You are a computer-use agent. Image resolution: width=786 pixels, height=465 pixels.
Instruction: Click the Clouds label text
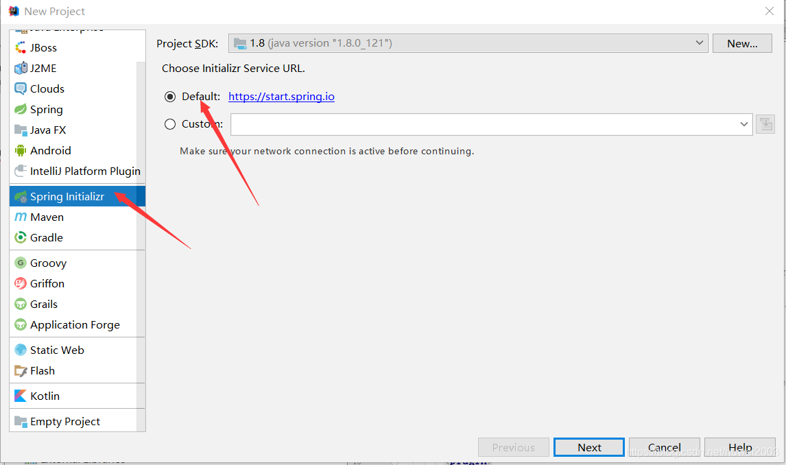pos(47,88)
